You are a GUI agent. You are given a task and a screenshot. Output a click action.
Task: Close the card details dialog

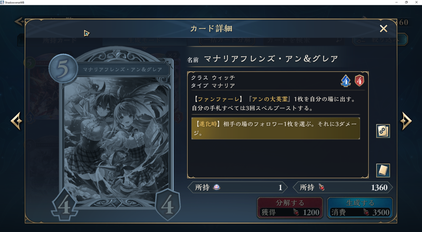click(x=383, y=29)
